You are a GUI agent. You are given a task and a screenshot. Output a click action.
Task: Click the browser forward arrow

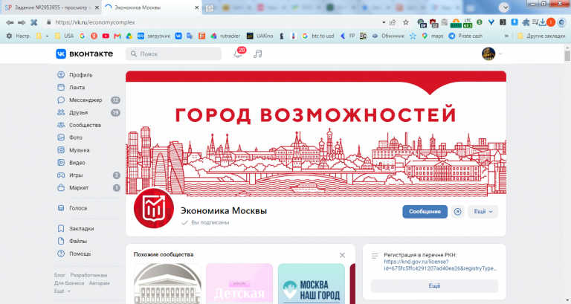point(22,22)
